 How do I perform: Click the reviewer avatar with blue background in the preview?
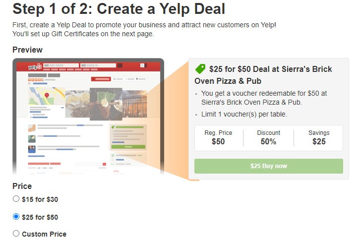coord(32,149)
